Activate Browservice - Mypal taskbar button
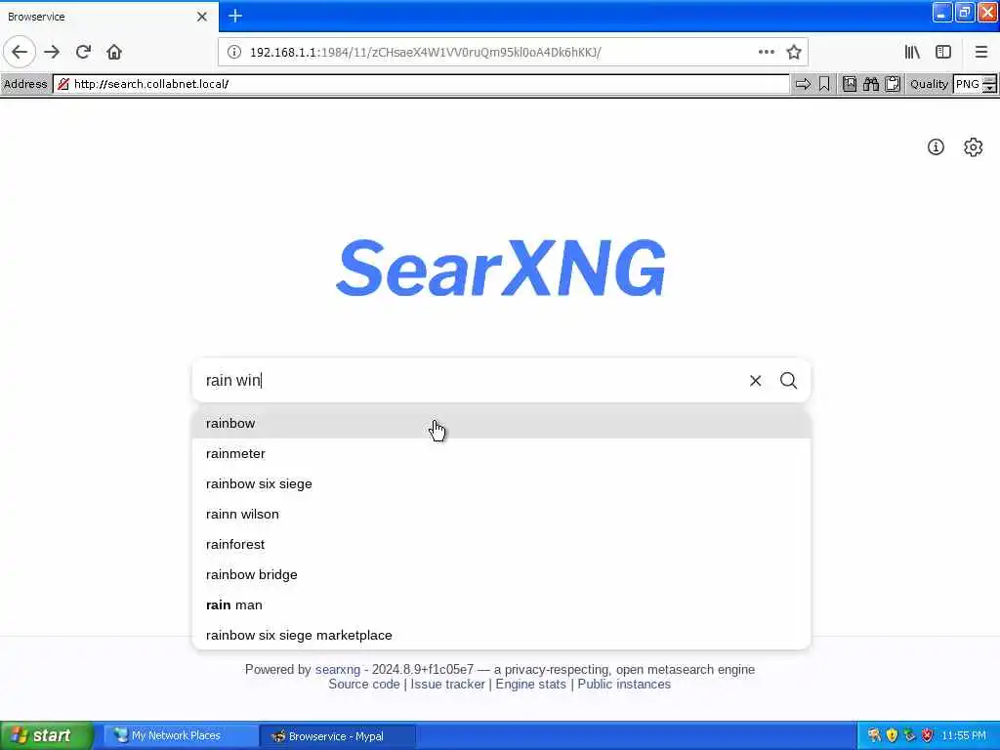 (338, 736)
